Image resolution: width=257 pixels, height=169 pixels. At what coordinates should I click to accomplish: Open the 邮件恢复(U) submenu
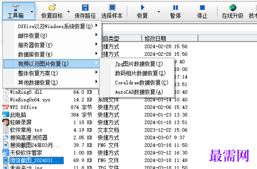51,36
